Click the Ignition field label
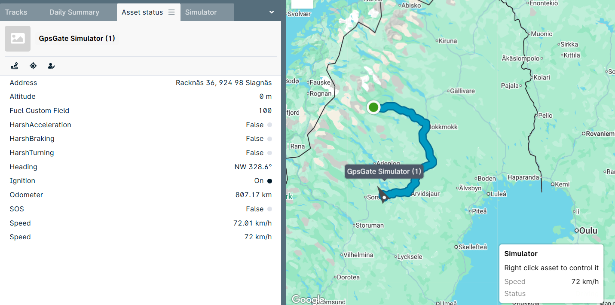 (22, 181)
